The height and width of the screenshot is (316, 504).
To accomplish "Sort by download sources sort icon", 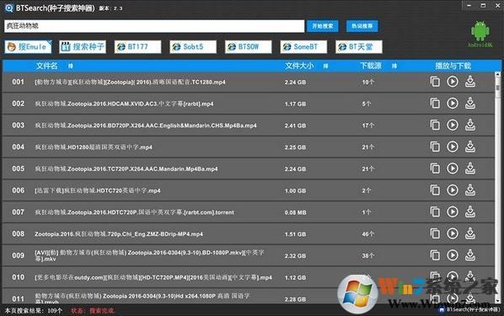I will [x=394, y=66].
